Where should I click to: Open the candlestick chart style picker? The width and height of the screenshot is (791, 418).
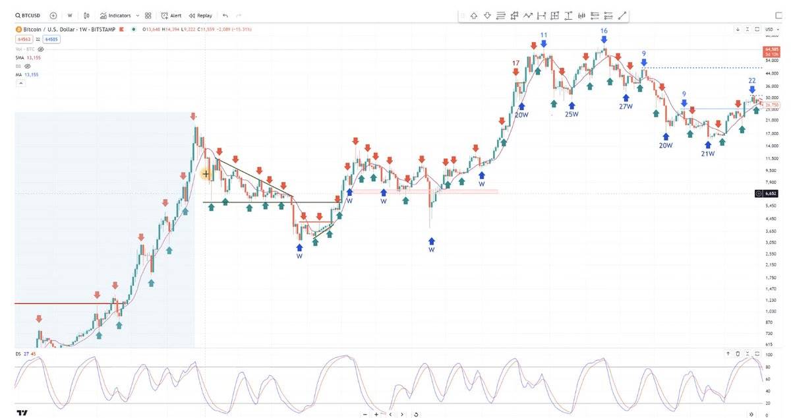86,15
